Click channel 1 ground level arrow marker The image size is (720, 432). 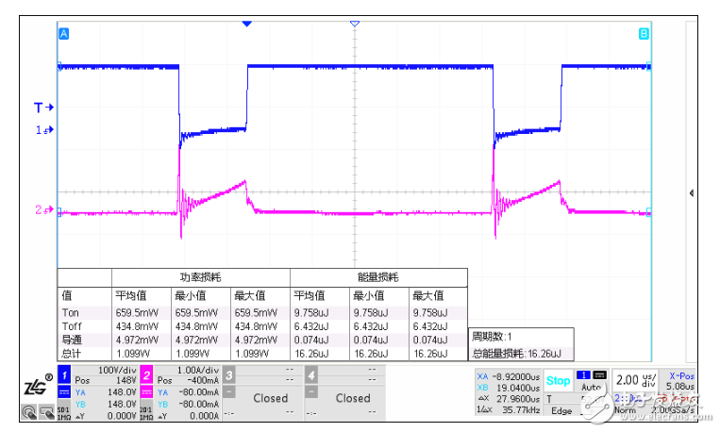point(44,130)
